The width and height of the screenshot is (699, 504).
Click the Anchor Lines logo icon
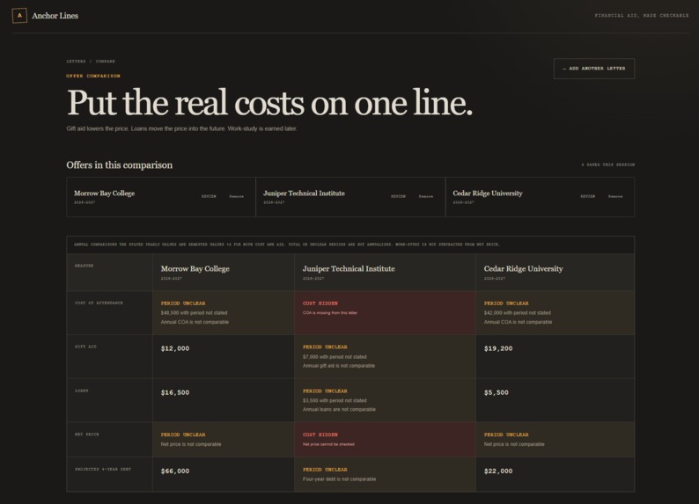[x=19, y=16]
